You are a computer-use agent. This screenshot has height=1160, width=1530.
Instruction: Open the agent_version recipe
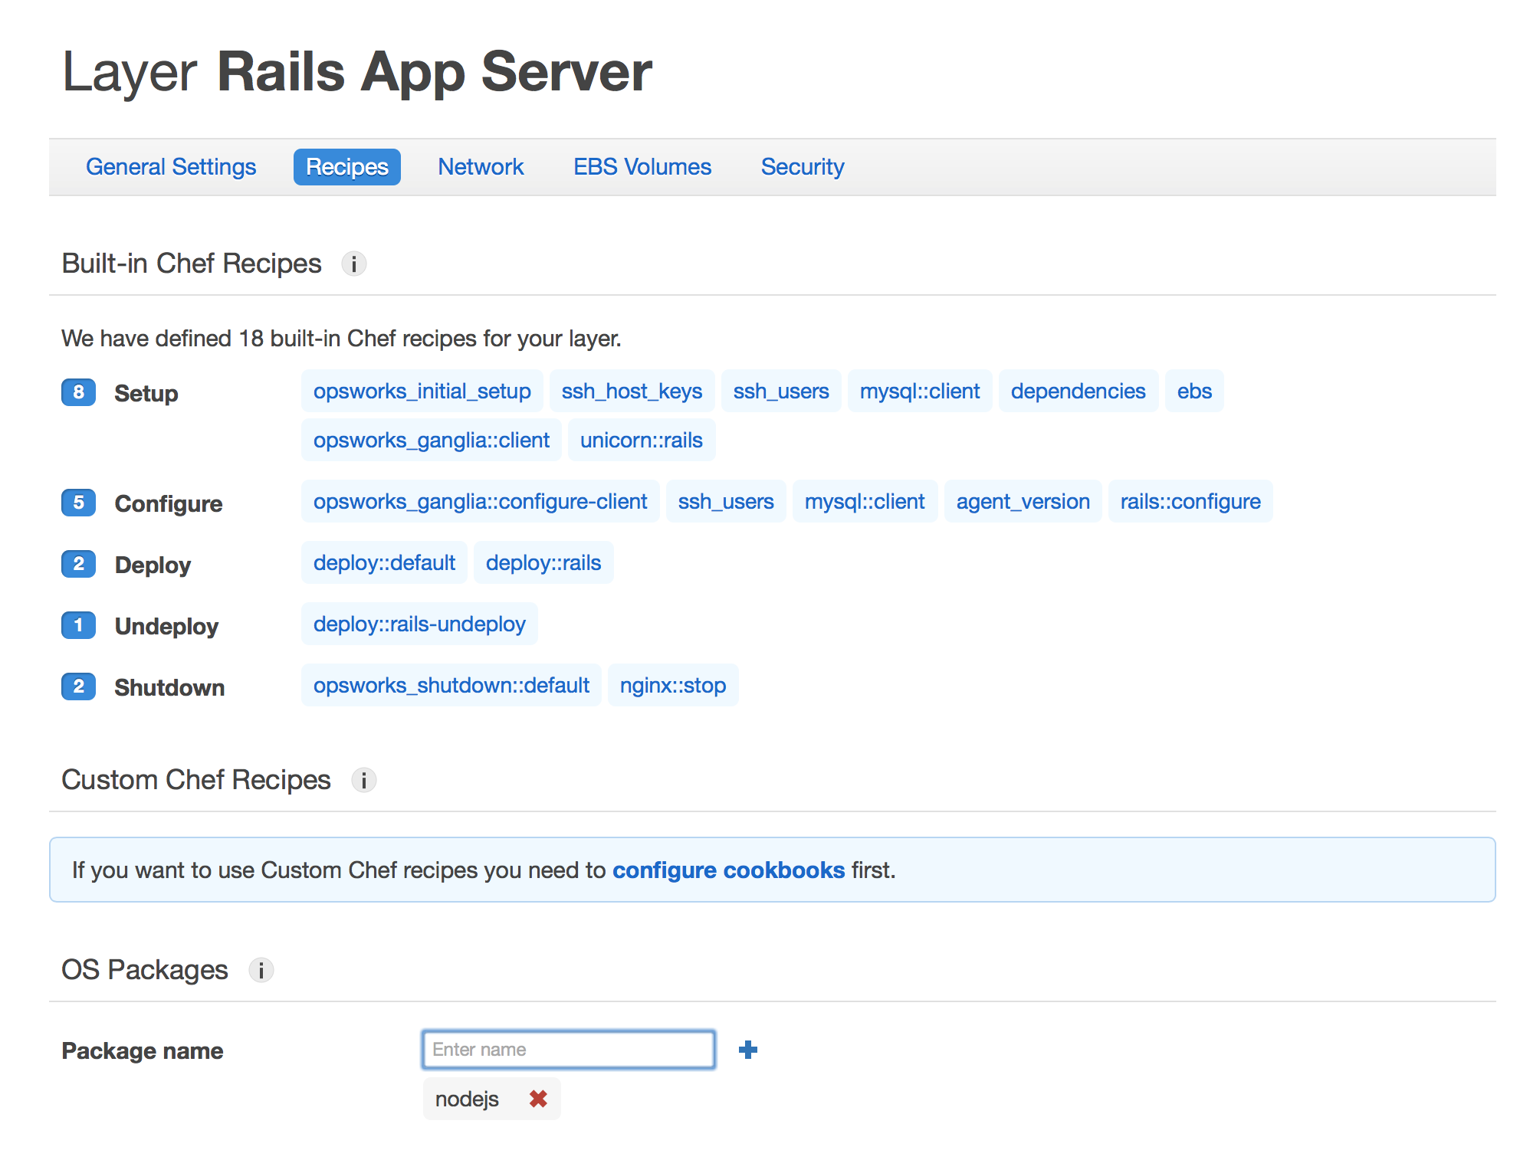(x=1023, y=501)
